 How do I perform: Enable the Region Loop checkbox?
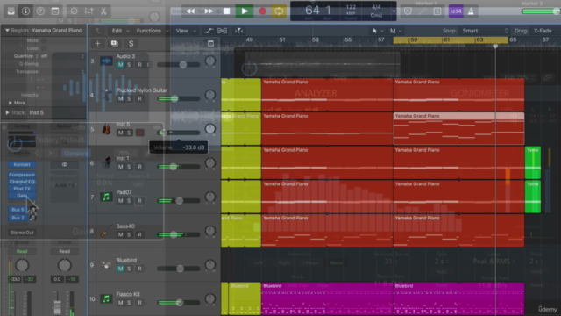(x=44, y=48)
